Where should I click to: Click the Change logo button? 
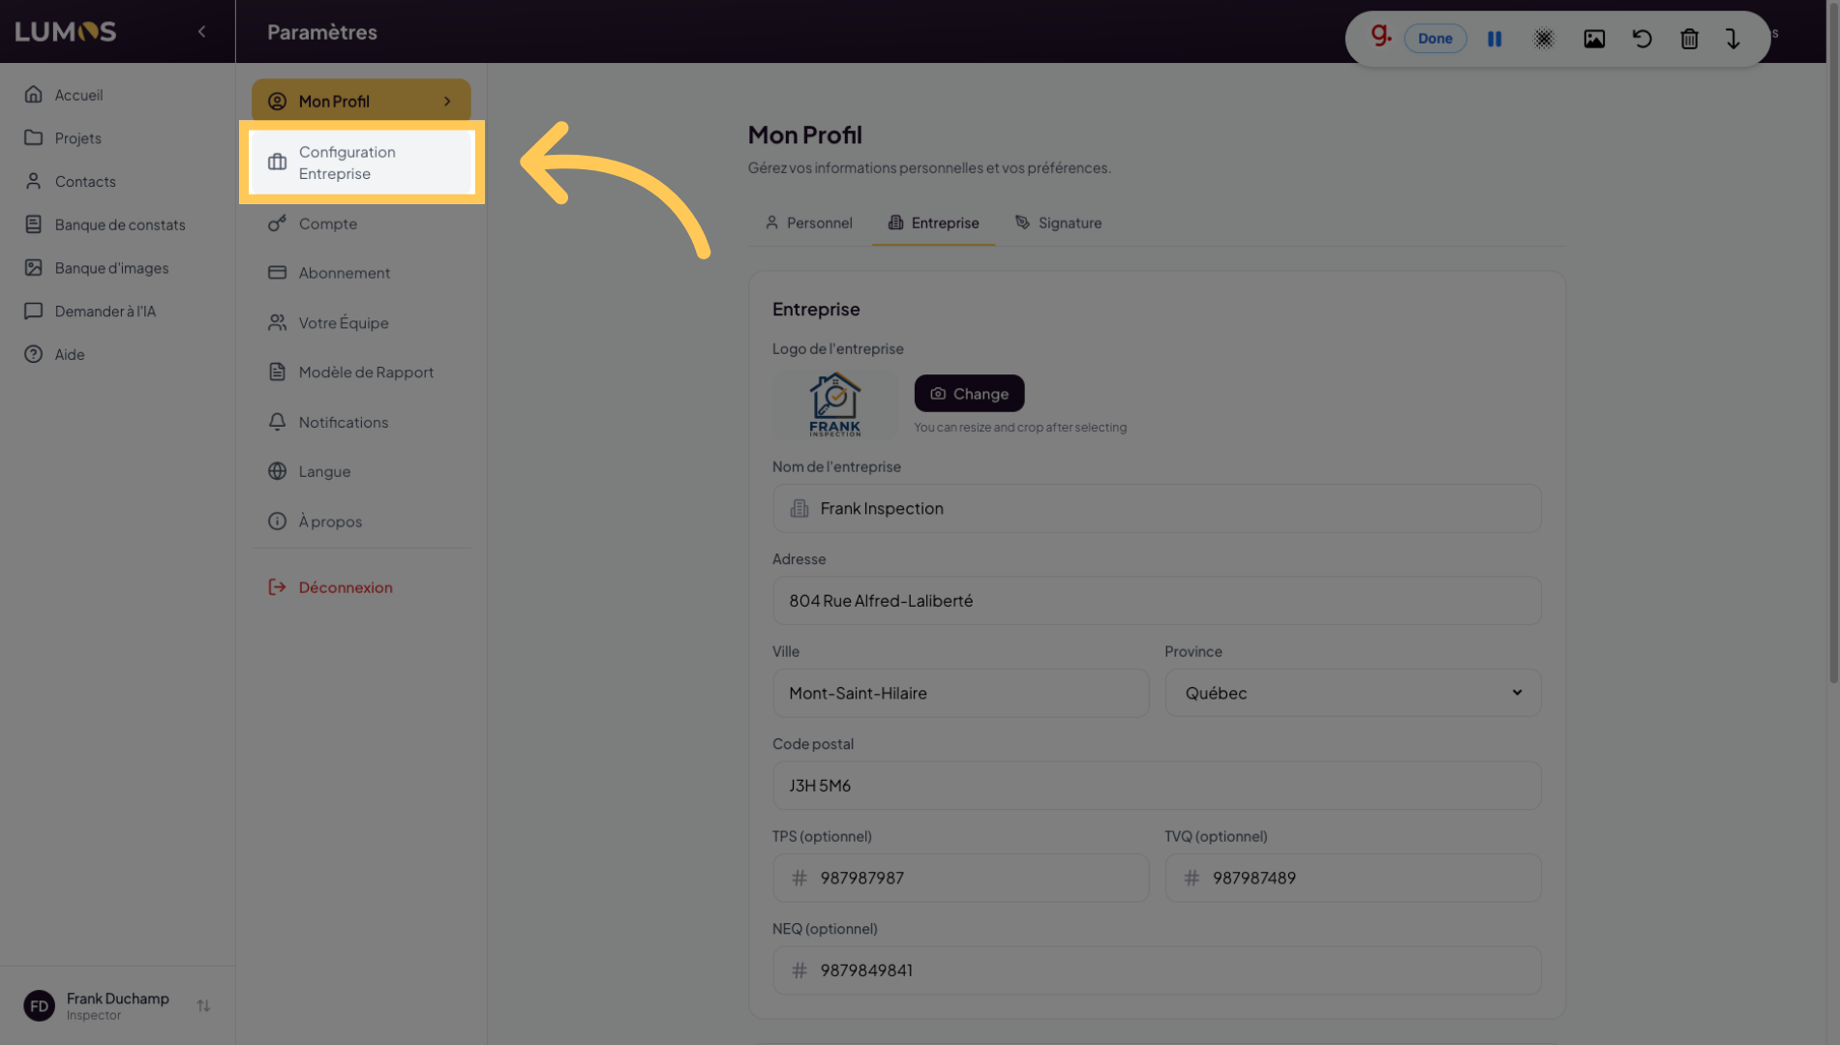coord(969,394)
